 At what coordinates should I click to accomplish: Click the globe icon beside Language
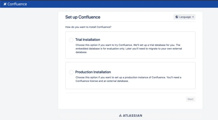pos(177,17)
